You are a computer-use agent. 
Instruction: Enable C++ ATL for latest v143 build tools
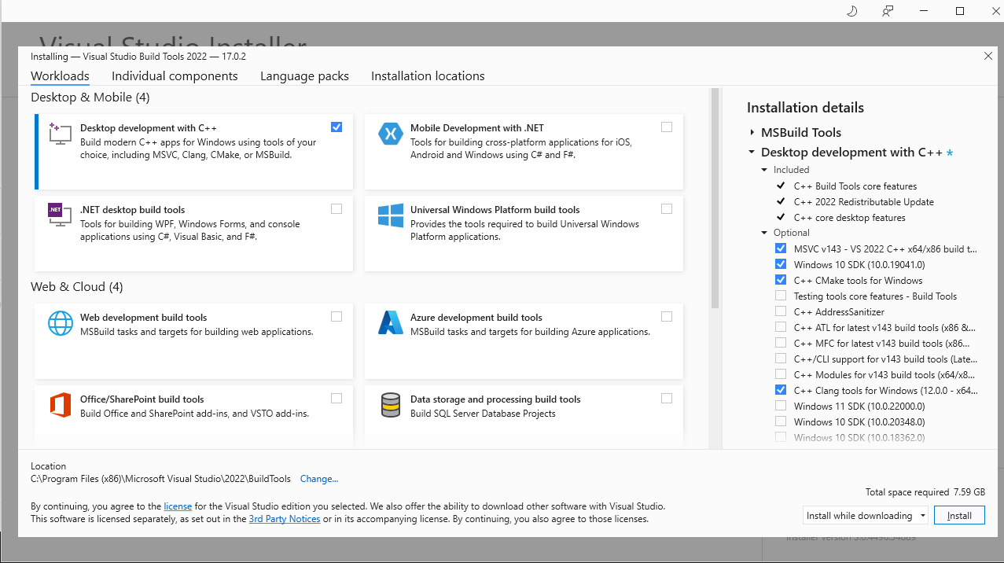click(x=781, y=327)
